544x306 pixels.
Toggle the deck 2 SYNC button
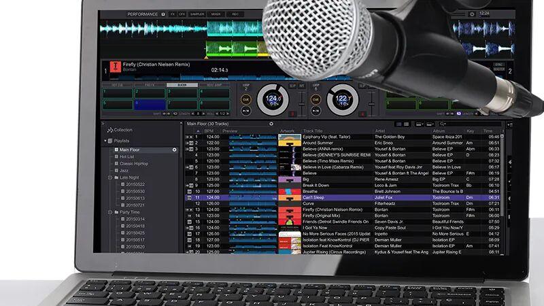click(x=499, y=65)
